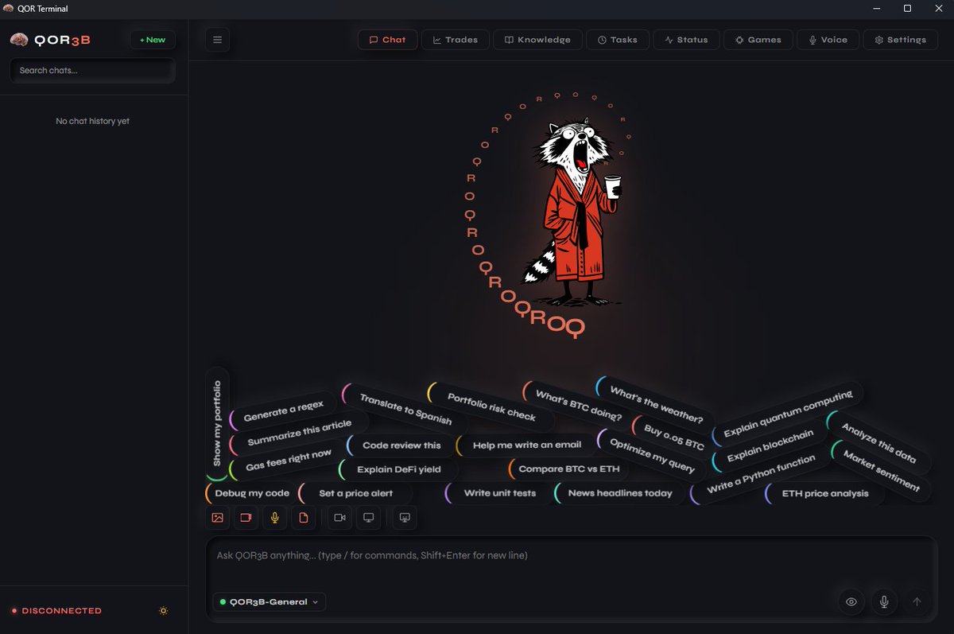This screenshot has height=634, width=954.
Task: Open the Trades tab
Action: click(456, 40)
